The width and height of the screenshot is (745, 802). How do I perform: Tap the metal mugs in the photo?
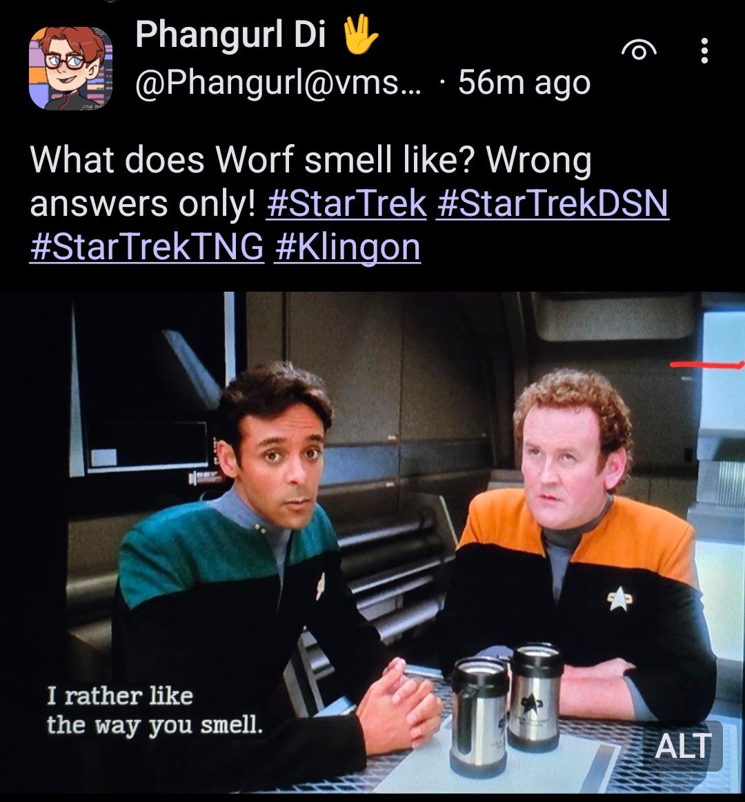pyautogui.click(x=506, y=706)
